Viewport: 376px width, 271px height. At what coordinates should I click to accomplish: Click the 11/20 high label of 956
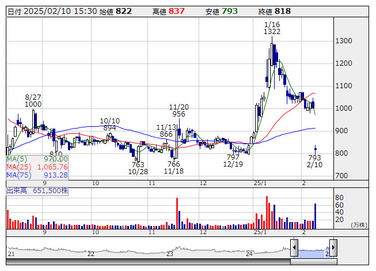point(178,110)
